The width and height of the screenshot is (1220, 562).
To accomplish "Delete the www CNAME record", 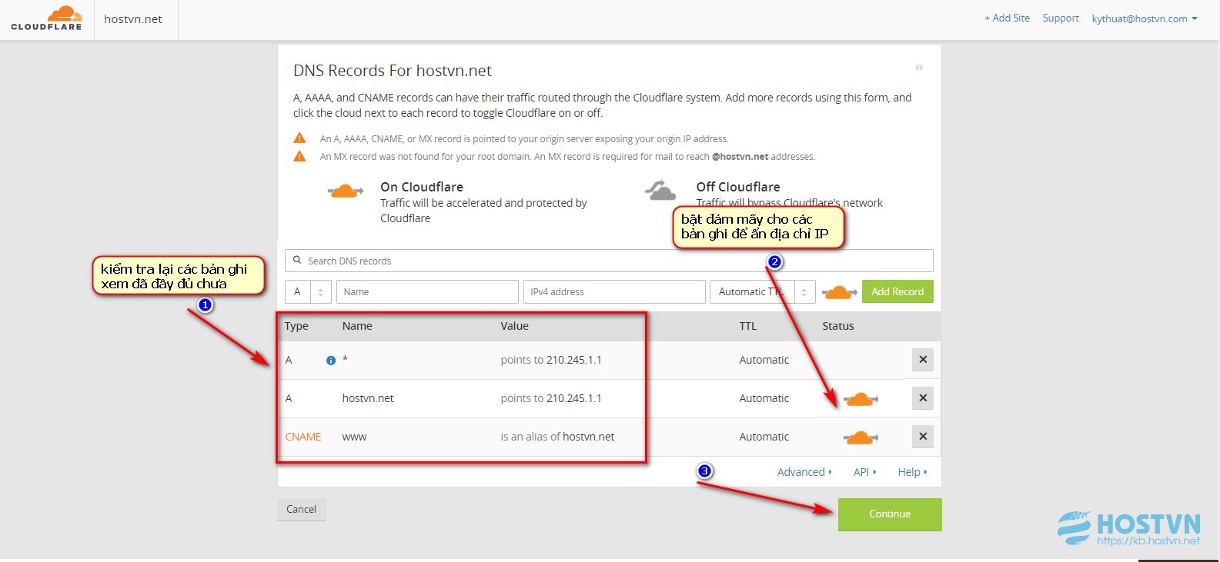I will [922, 437].
